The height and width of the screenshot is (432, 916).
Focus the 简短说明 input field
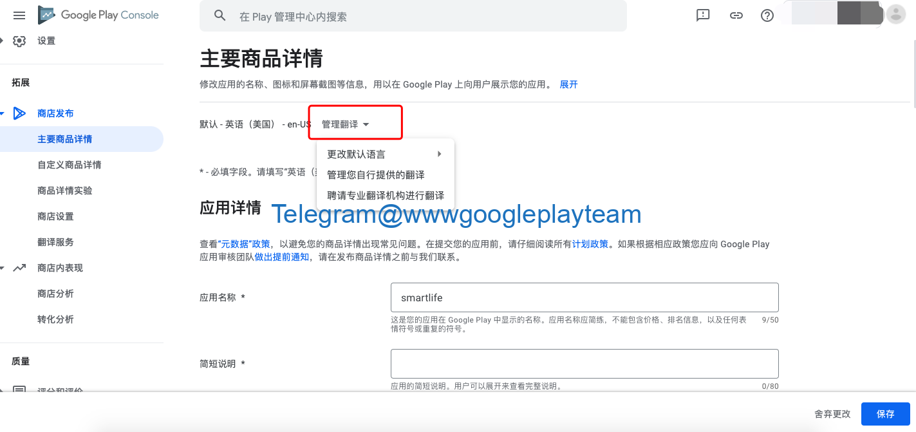584,364
